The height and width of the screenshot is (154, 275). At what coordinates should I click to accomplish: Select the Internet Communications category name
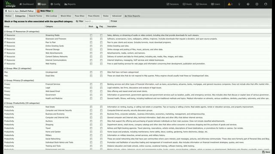pos(56,60)
